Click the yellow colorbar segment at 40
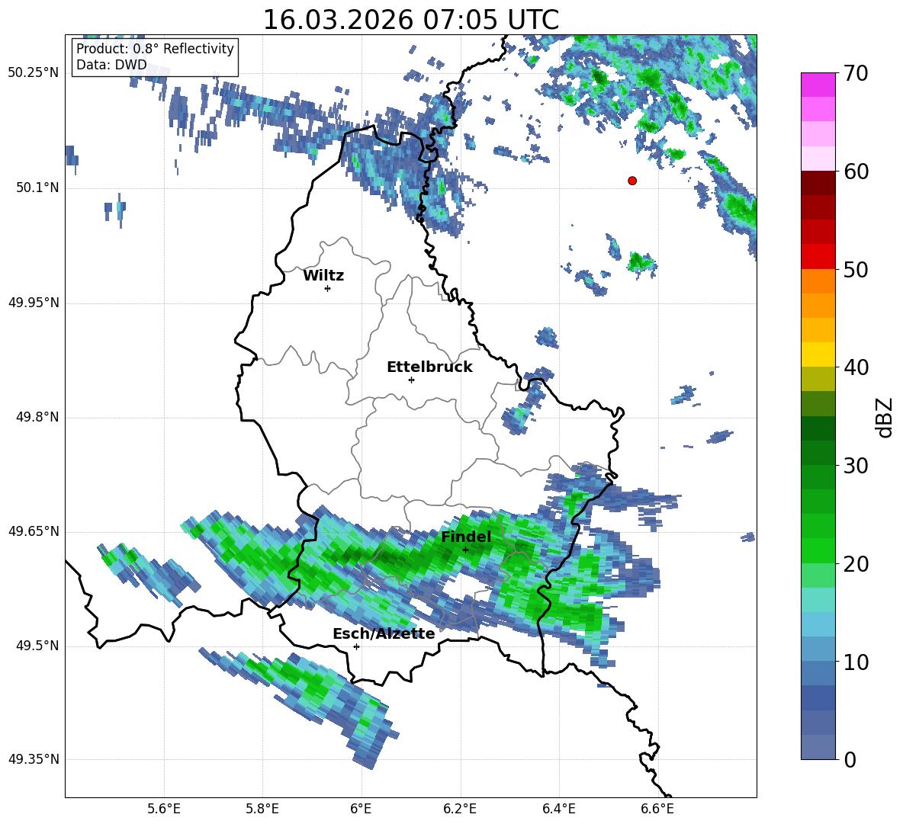 [818, 354]
